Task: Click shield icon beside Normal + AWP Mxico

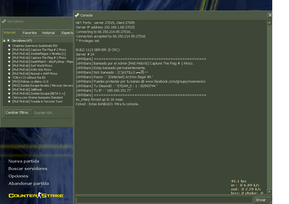Action: (9, 74)
